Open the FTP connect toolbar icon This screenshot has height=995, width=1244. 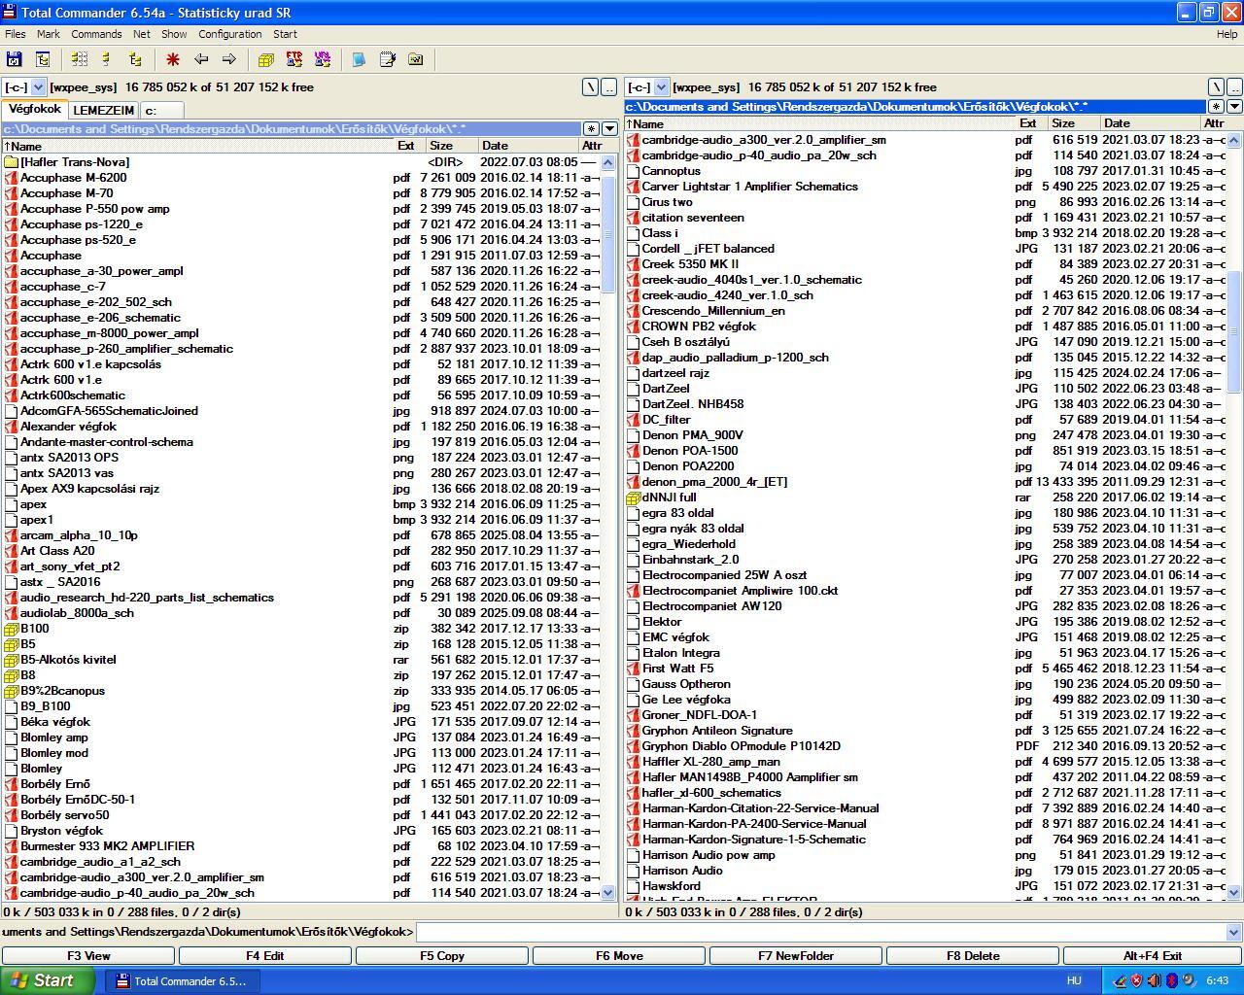point(294,59)
